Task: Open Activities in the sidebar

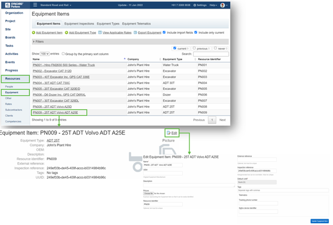Action: tap(11, 54)
